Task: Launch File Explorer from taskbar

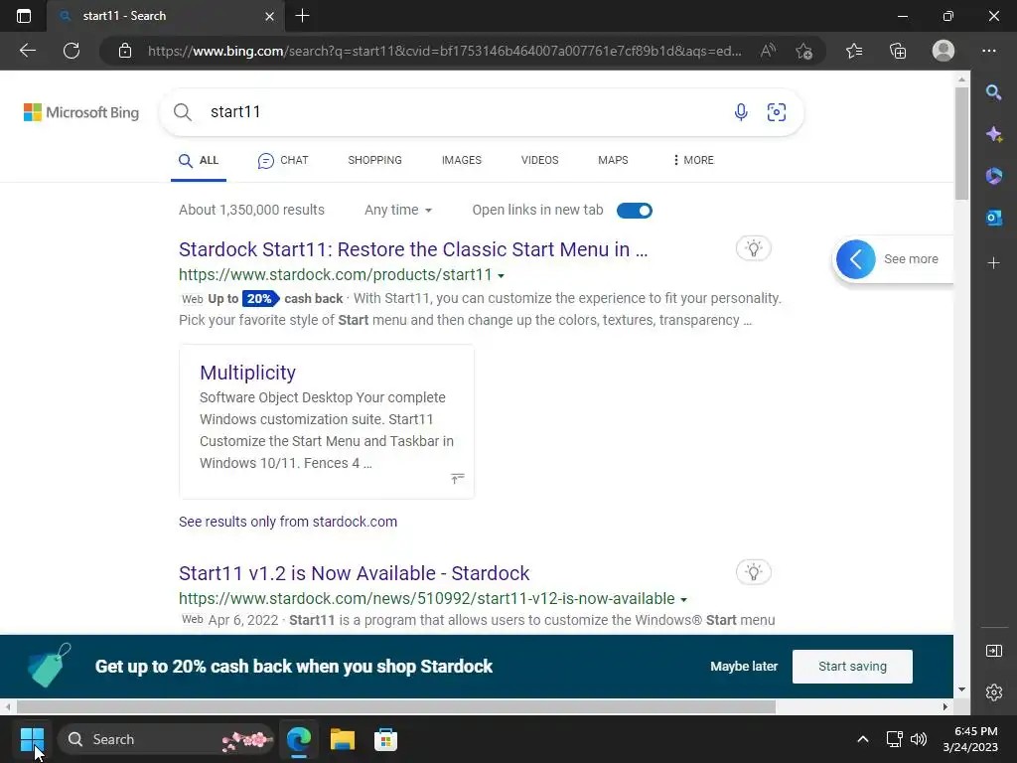Action: point(343,739)
